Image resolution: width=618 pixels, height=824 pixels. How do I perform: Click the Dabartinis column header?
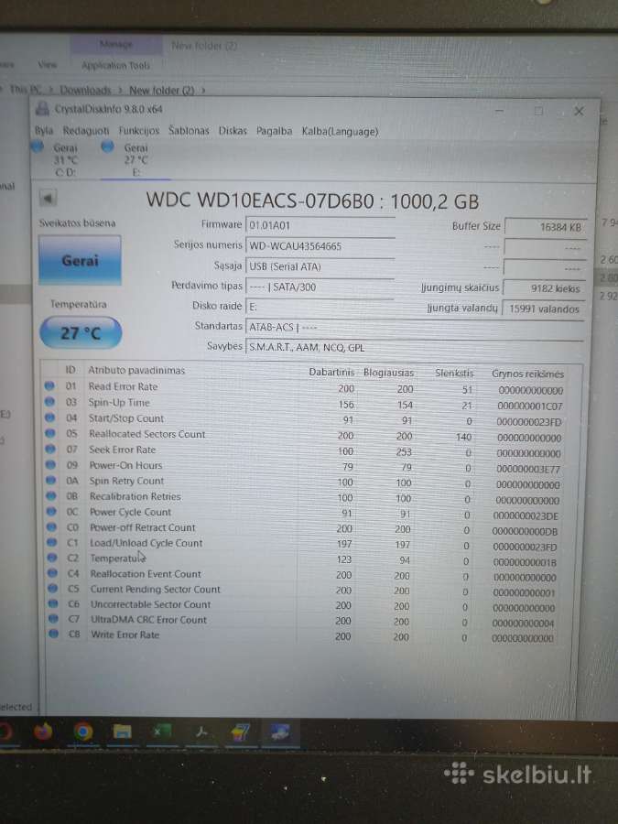pos(331,372)
